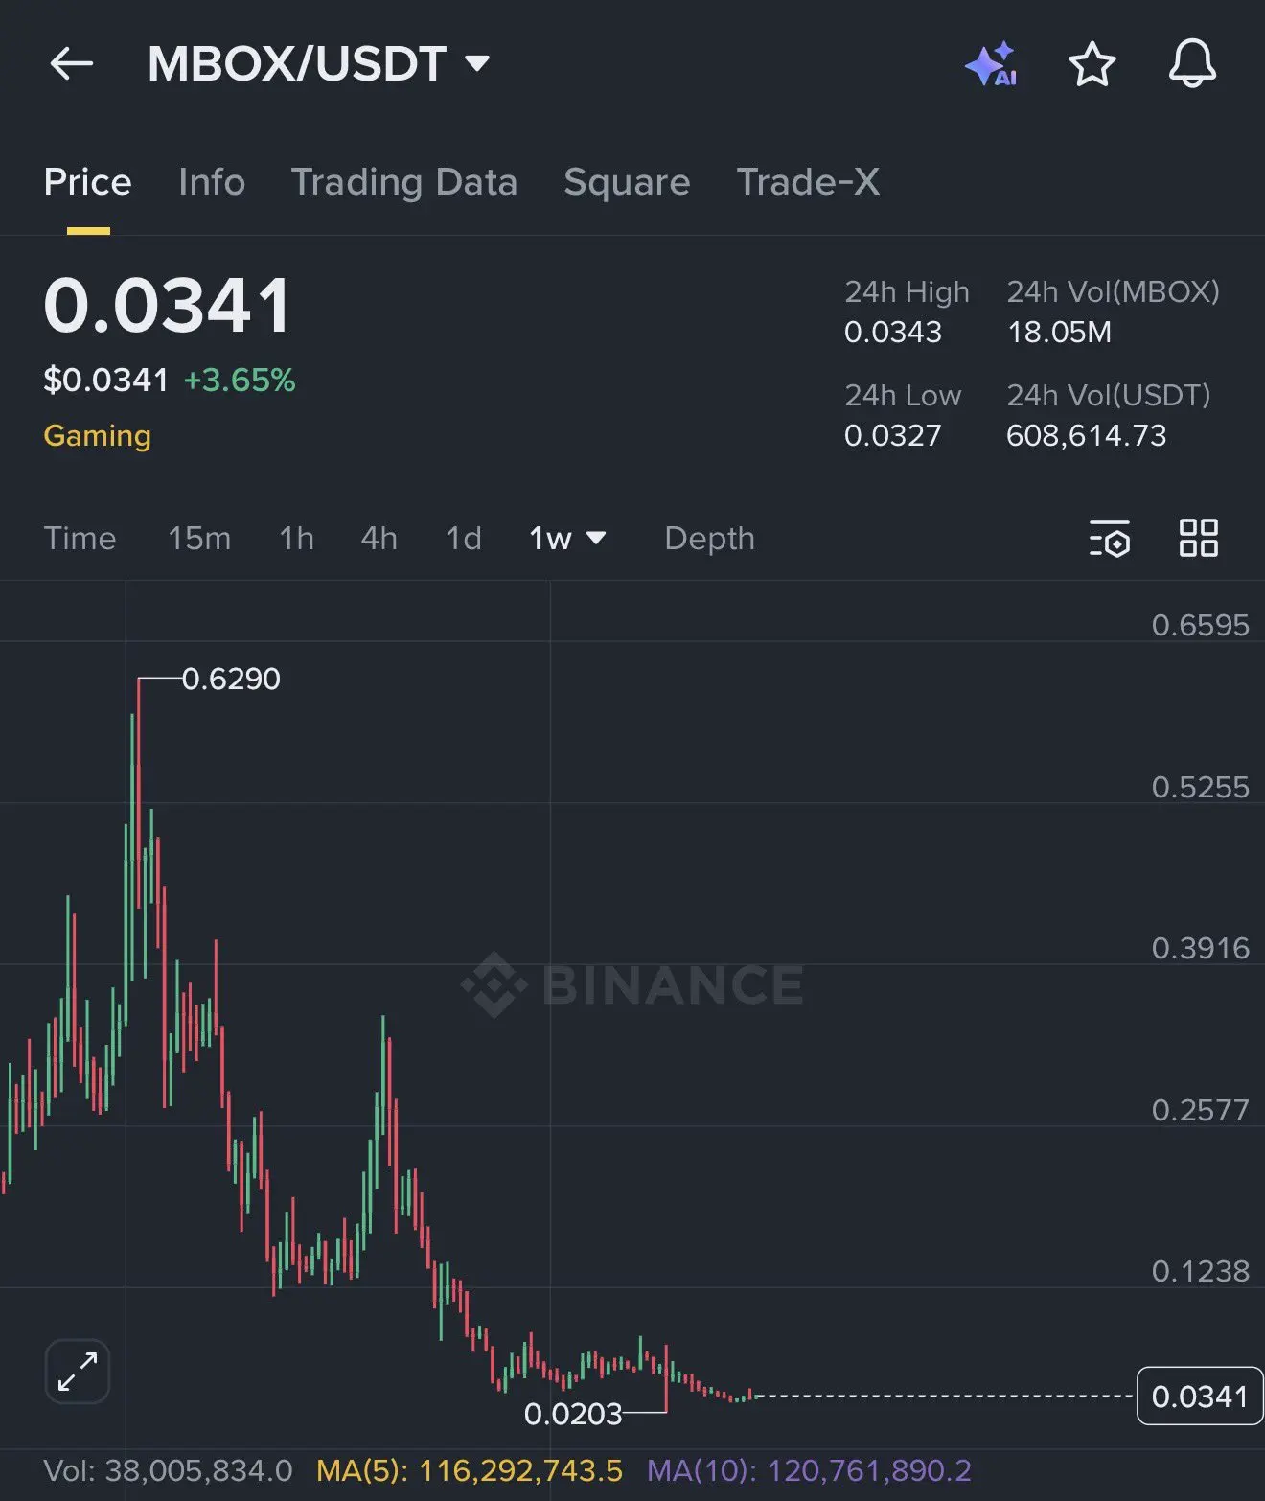The height and width of the screenshot is (1501, 1265).
Task: Switch chart to 4h interval
Action: [379, 539]
